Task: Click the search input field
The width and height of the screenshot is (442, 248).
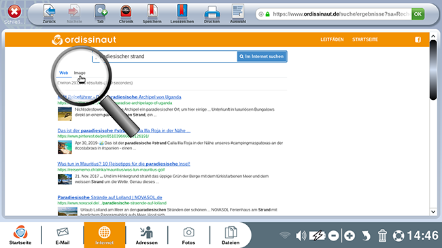Action: click(165, 56)
